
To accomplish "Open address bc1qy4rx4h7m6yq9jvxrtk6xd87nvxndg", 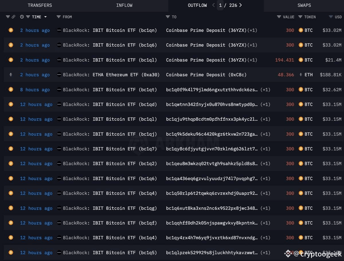I will [x=212, y=237].
